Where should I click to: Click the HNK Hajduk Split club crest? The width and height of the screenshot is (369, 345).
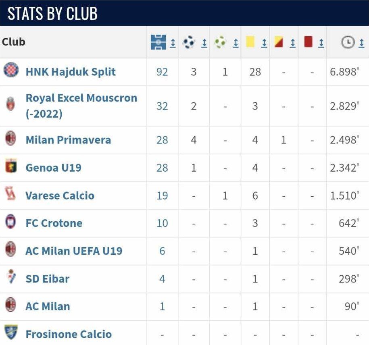point(11,70)
